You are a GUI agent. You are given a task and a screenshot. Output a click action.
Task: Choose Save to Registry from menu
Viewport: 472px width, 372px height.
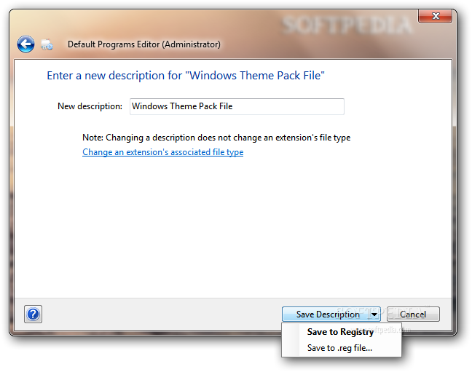point(342,332)
